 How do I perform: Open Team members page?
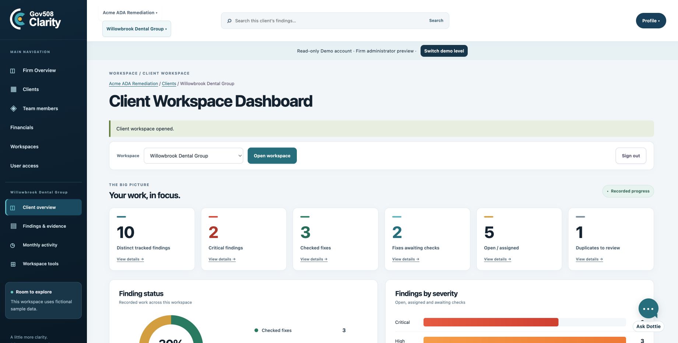(43, 108)
